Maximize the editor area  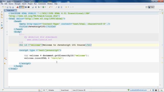point(162,10)
